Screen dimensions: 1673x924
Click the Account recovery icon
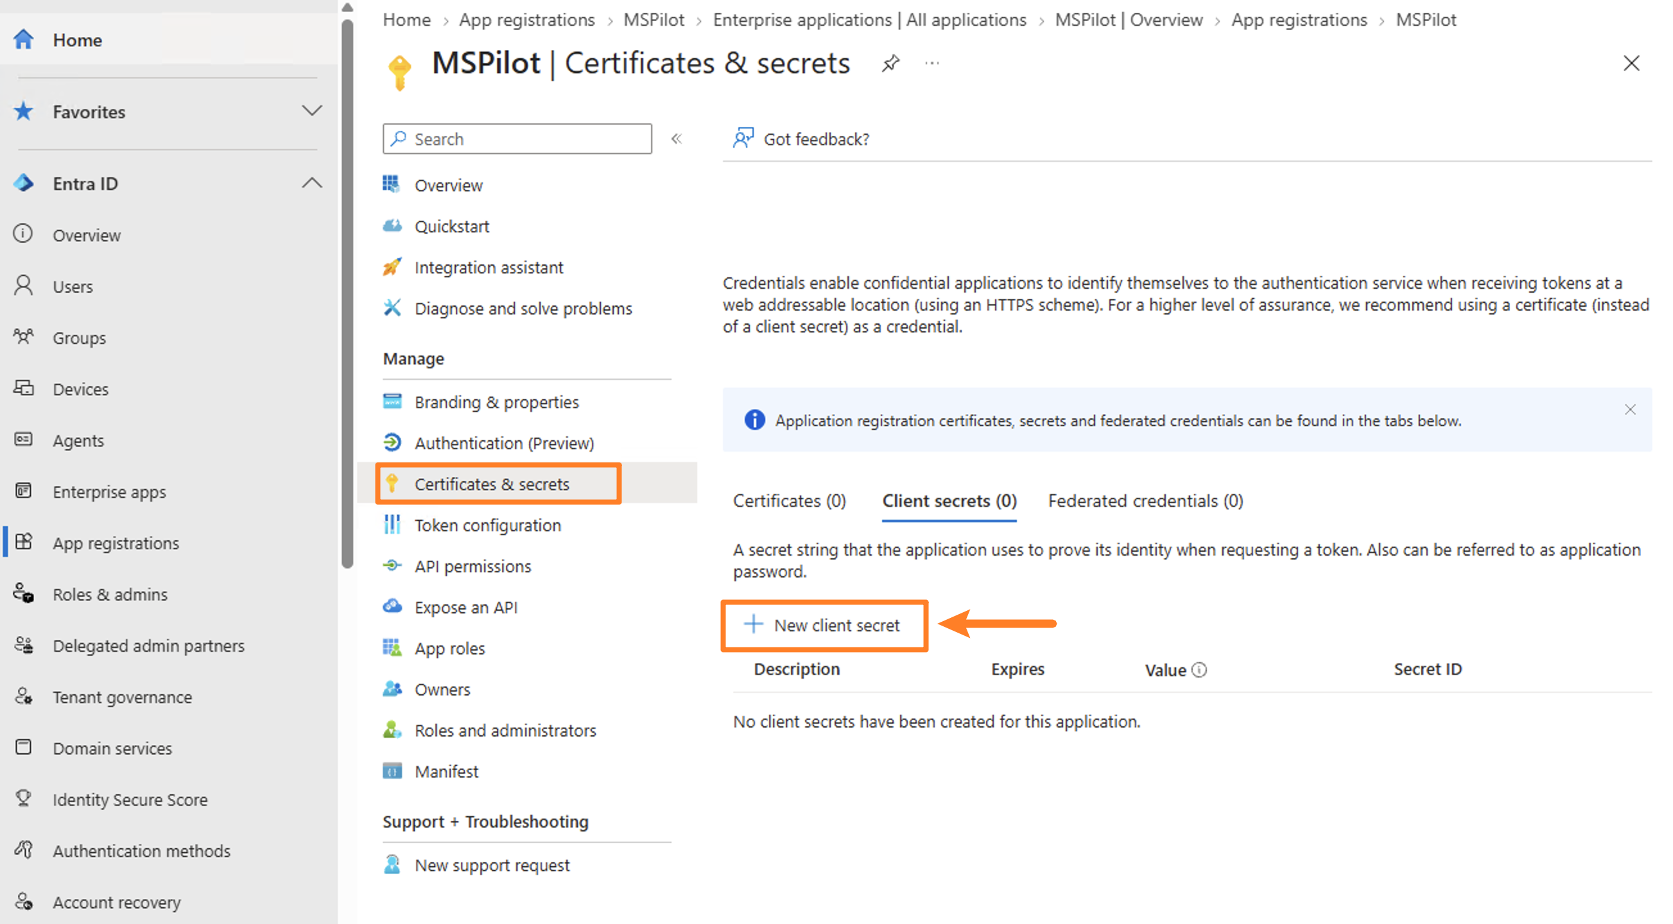[x=23, y=902]
